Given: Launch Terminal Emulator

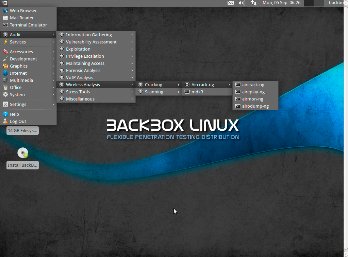Looking at the screenshot, I should click(x=29, y=25).
